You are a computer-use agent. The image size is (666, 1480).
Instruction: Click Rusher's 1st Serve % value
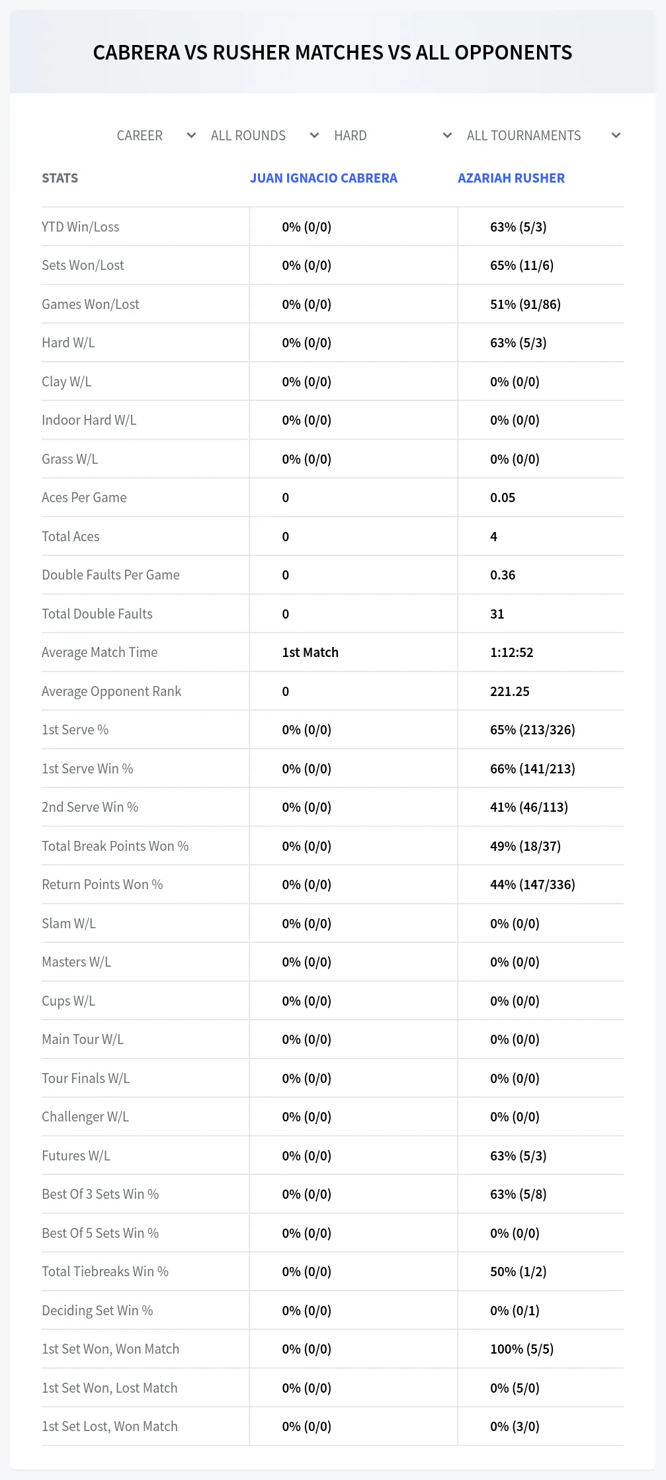click(532, 730)
